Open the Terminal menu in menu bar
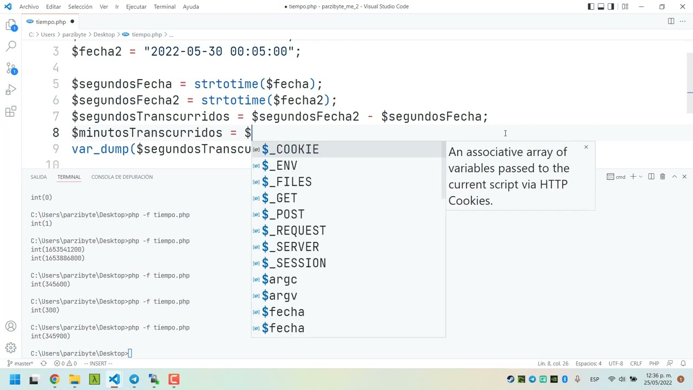The image size is (693, 390). pyautogui.click(x=164, y=6)
